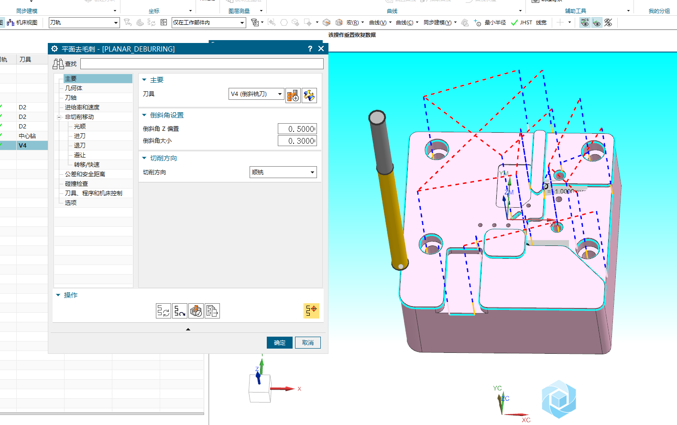Click the shaded solid cube render icon

pyautogui.click(x=327, y=22)
